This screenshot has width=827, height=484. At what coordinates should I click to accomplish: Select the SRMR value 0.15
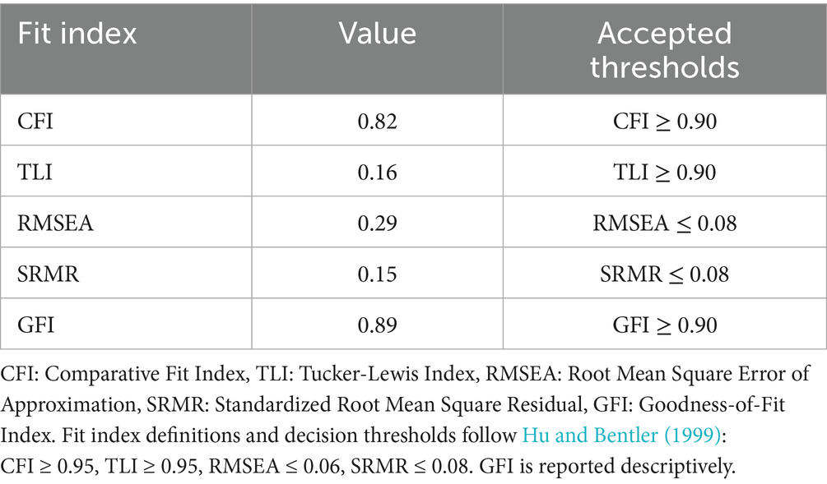378,274
